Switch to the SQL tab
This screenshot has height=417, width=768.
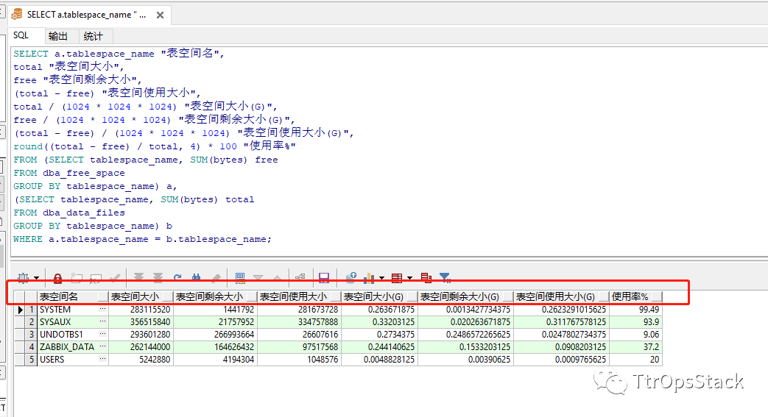click(x=21, y=36)
